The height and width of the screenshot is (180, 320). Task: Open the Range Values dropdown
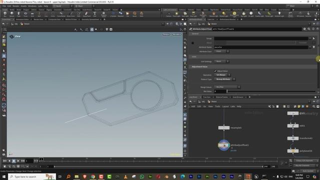click(x=227, y=87)
